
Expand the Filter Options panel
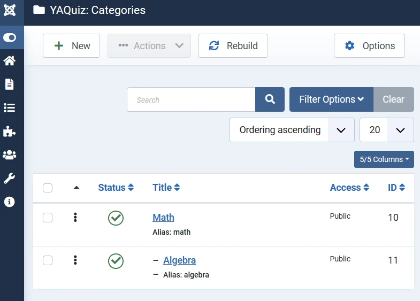pyautogui.click(x=331, y=99)
